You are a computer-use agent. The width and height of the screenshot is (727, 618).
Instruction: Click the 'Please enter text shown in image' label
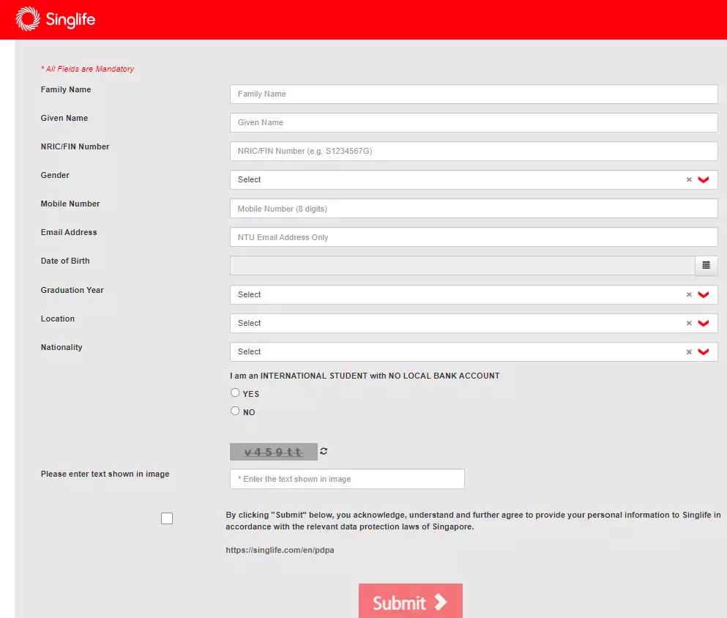(x=105, y=474)
